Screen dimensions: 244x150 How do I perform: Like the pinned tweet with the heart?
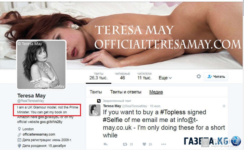coord(144,144)
